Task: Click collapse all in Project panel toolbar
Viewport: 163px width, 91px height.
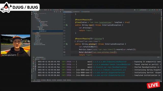Action: (58, 12)
